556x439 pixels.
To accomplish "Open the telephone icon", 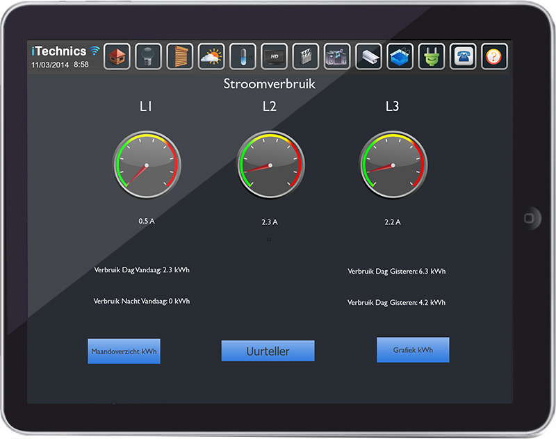I will (x=463, y=57).
